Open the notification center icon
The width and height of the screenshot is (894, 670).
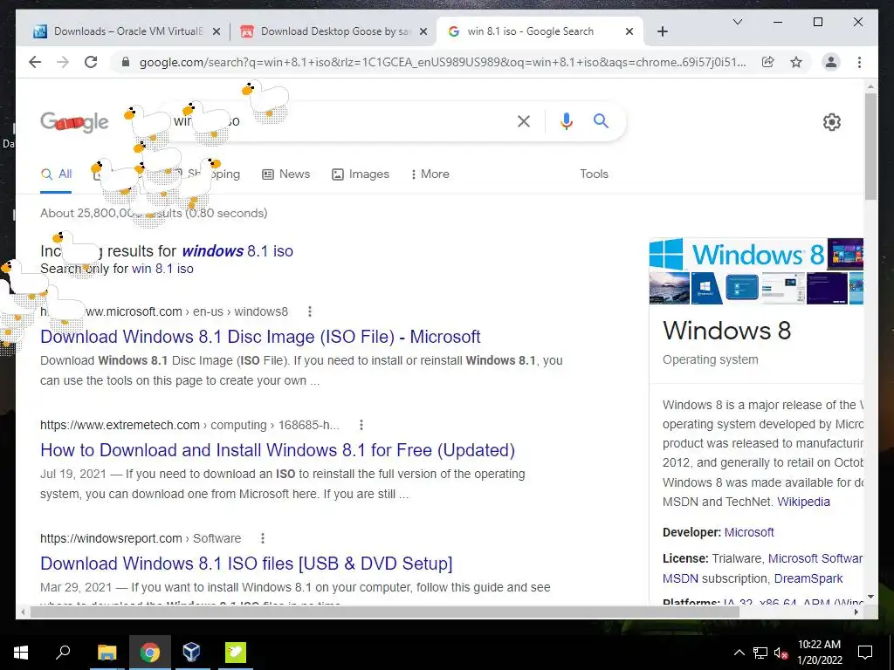865,653
